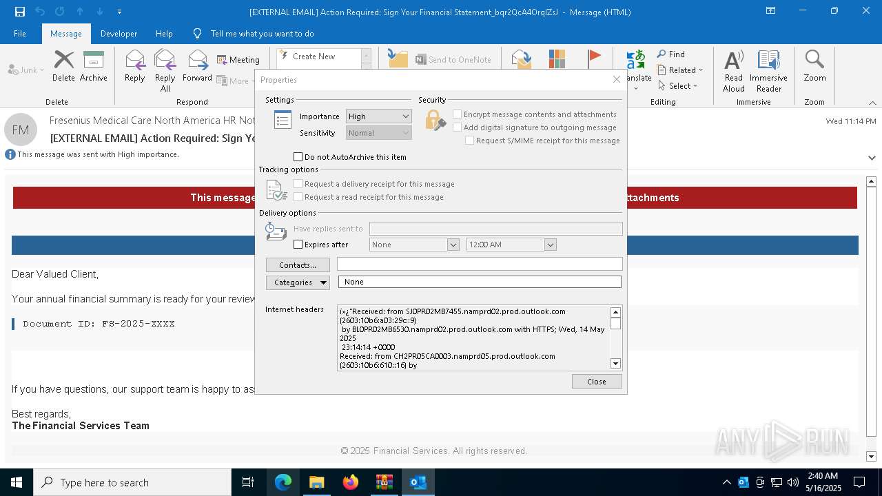Open the Sensitivity dropdown showing Normal

click(378, 133)
